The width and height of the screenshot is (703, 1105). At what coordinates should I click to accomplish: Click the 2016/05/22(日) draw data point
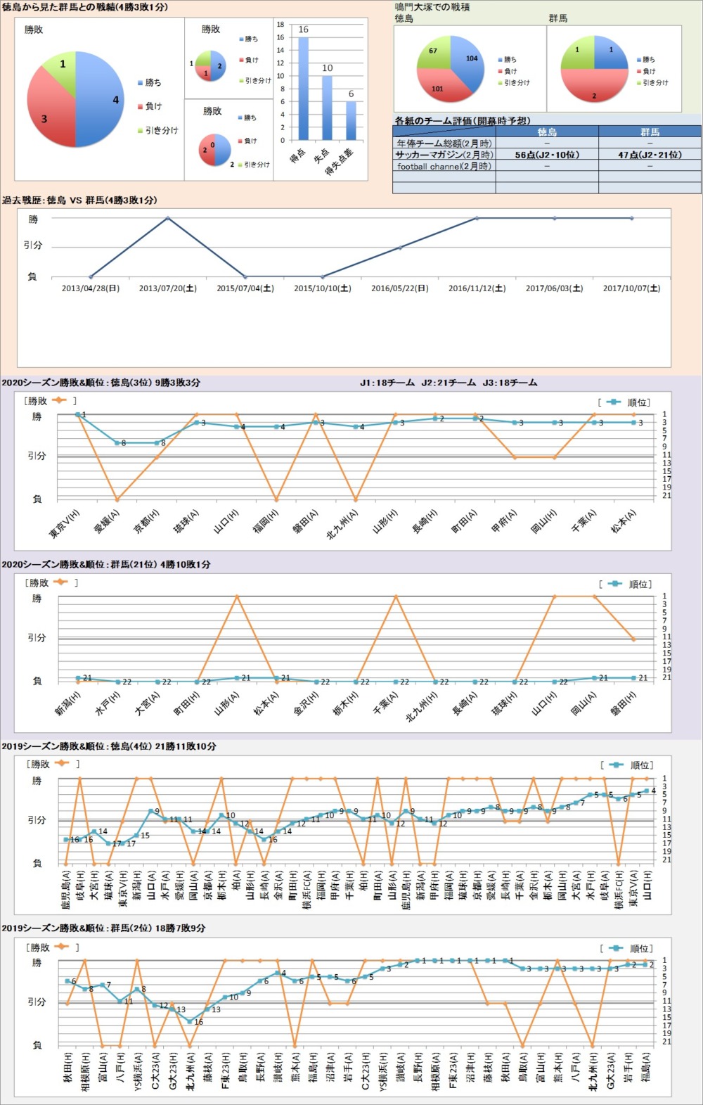pyautogui.click(x=400, y=248)
